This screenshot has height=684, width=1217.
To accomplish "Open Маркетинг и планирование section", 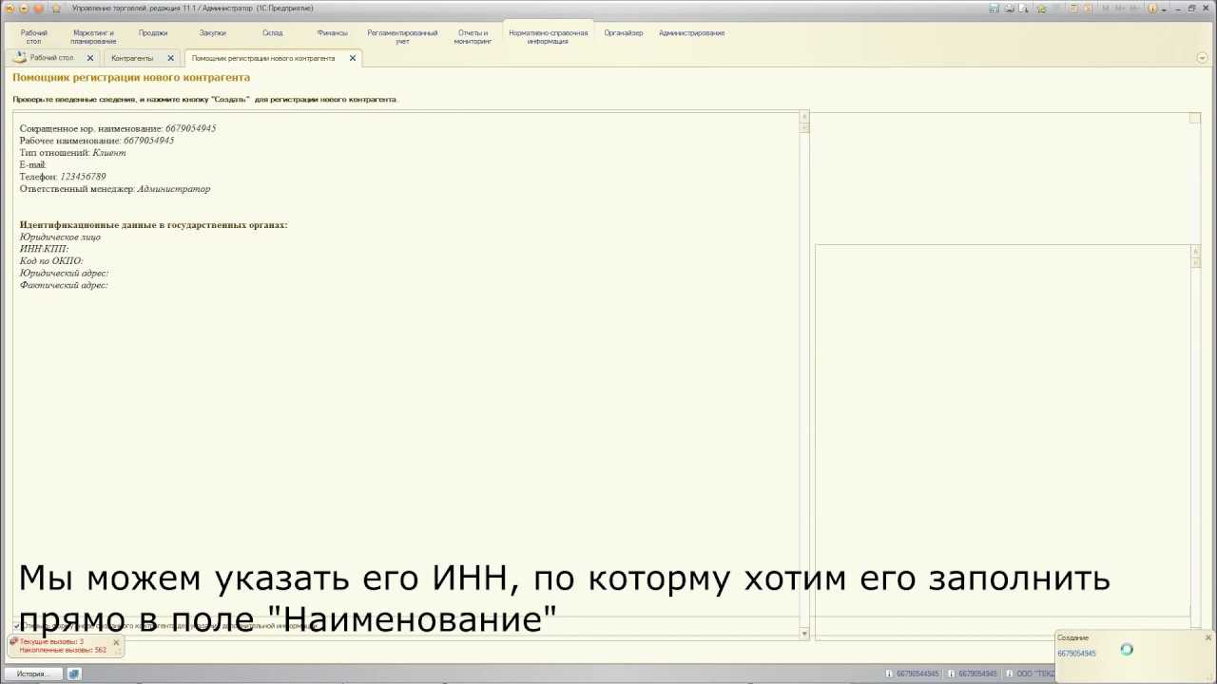I will (x=93, y=37).
